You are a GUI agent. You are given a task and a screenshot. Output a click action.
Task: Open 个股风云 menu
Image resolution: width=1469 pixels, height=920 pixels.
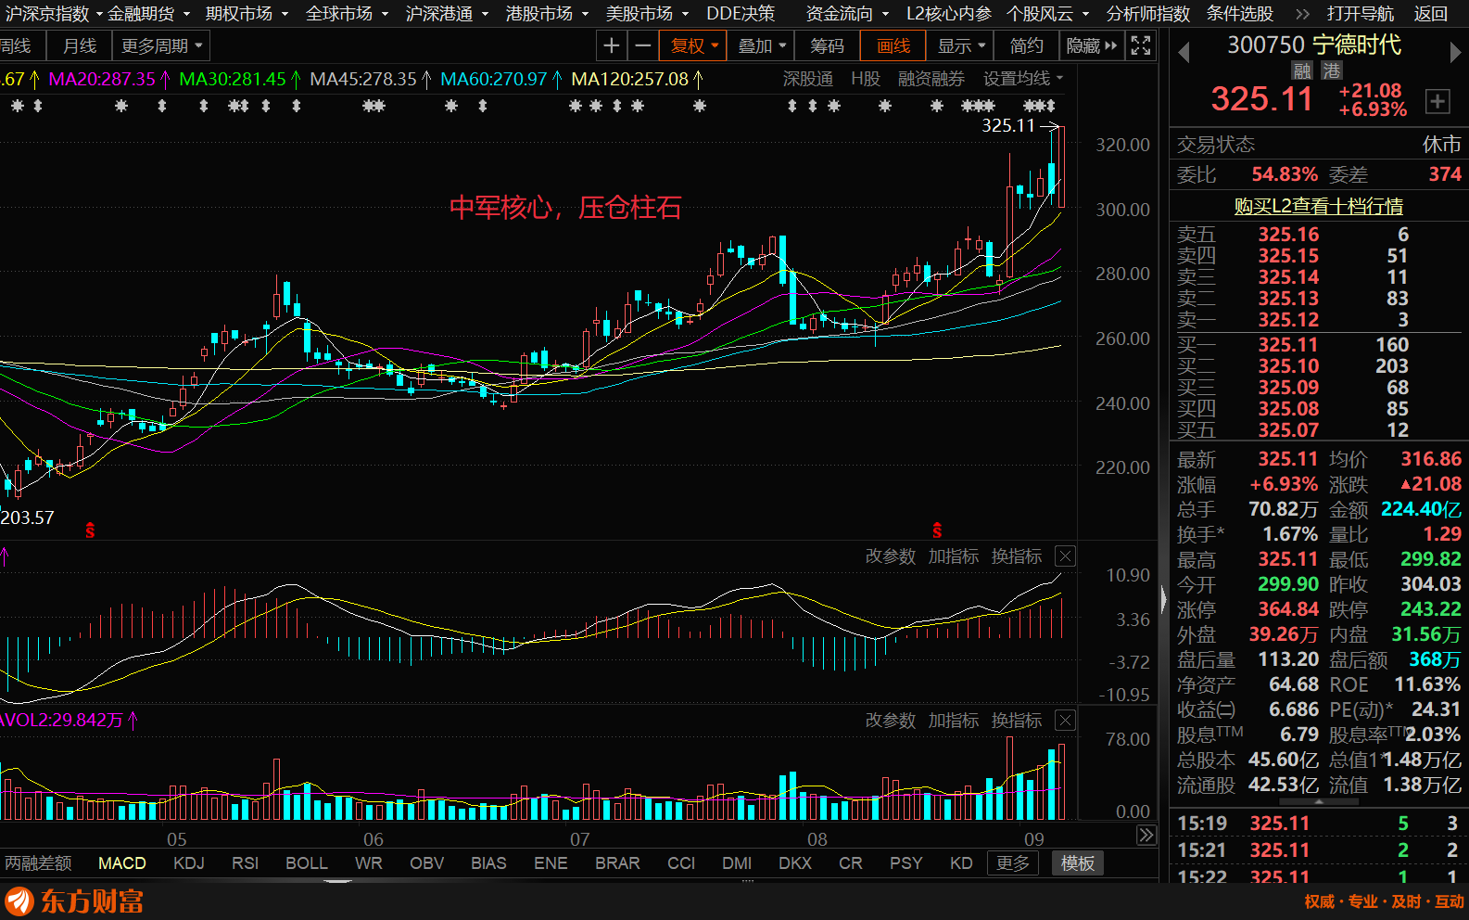coord(1048,14)
